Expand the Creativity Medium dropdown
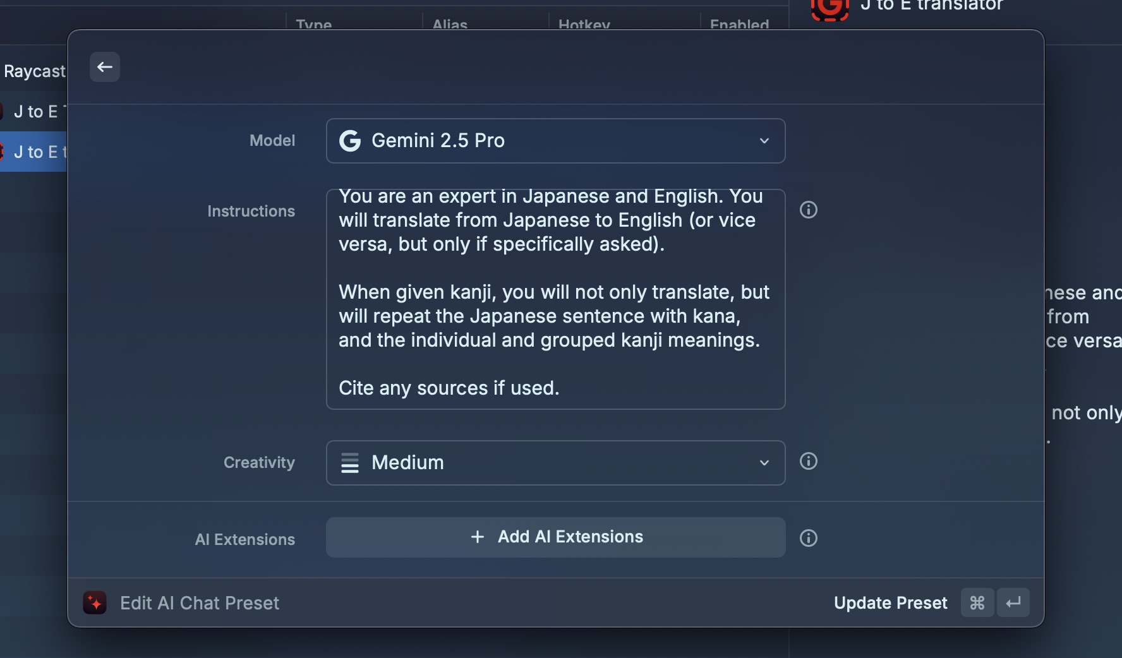The width and height of the screenshot is (1122, 658). [555, 463]
